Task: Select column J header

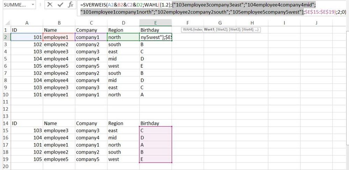Action: click(316, 23)
